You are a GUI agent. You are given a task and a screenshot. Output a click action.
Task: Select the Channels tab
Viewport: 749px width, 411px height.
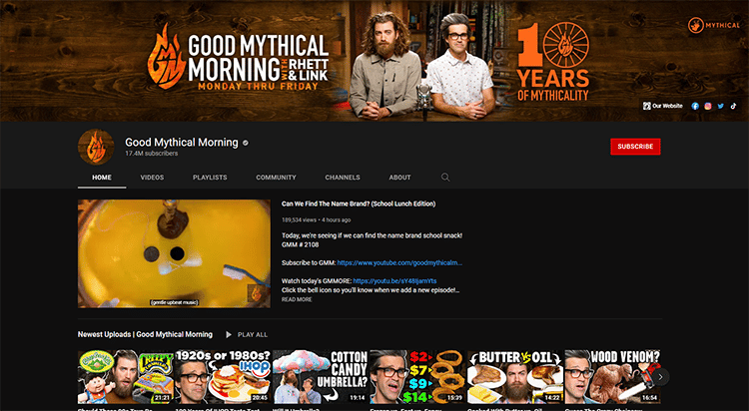(x=342, y=178)
